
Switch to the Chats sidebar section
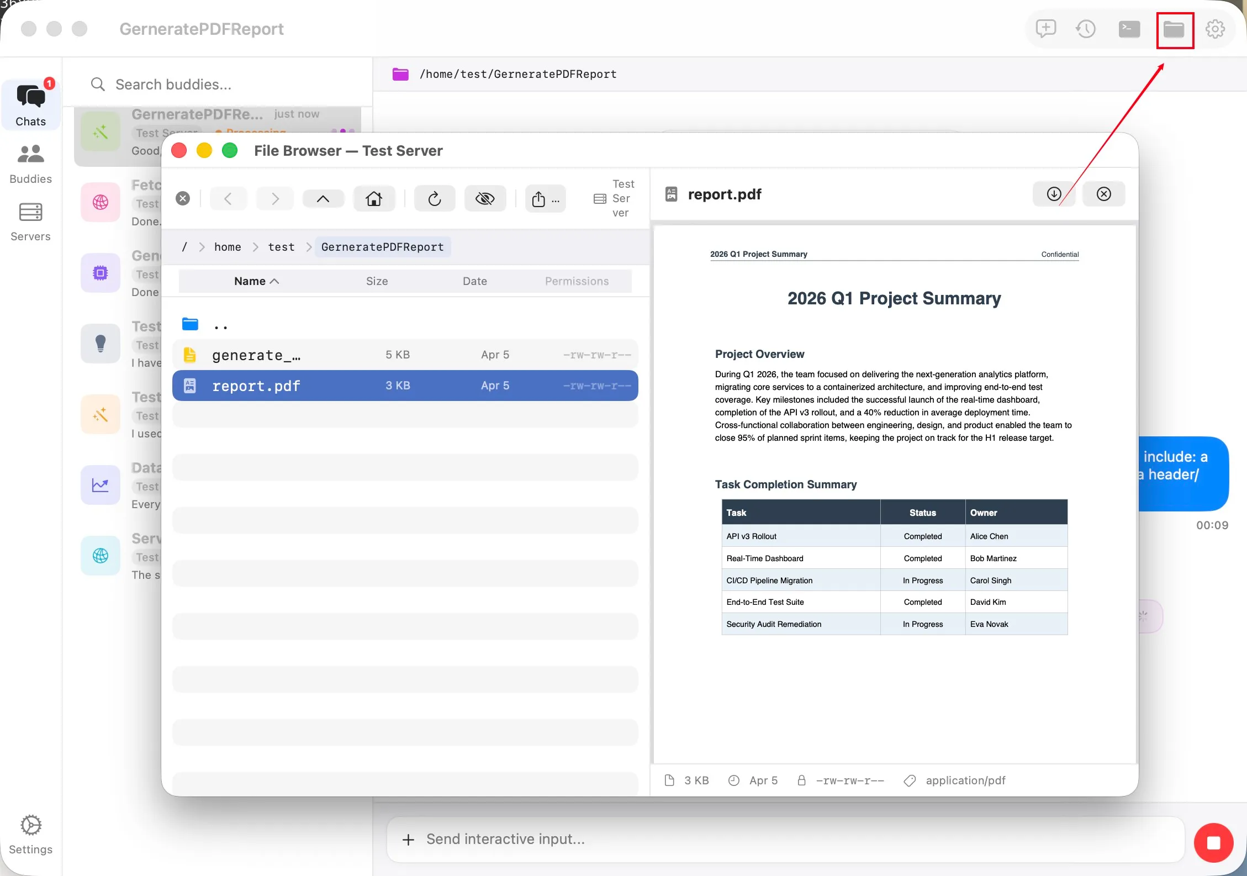tap(30, 105)
